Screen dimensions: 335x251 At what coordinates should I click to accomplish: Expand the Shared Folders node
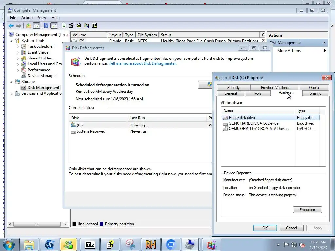[18, 58]
